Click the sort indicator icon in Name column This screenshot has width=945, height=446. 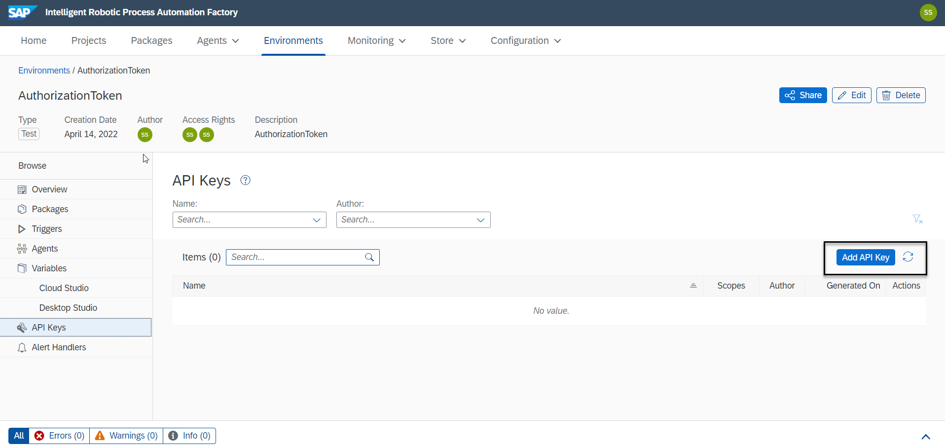[693, 286]
